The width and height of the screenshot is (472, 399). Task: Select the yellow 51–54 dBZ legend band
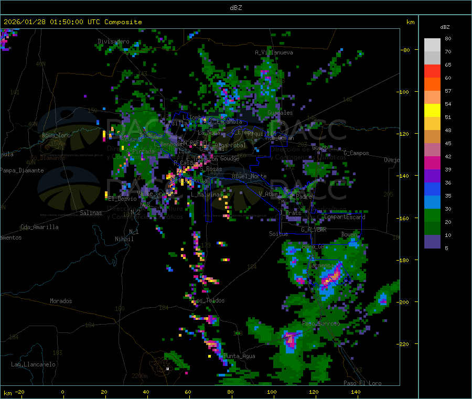pos(432,111)
